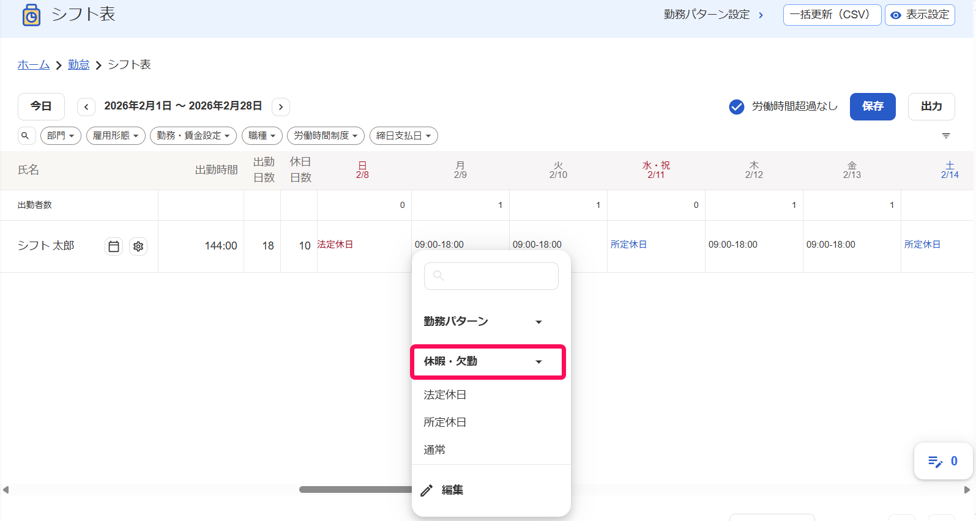Open the filter lines icon at right
Screen dimensions: 976x521
(946, 136)
